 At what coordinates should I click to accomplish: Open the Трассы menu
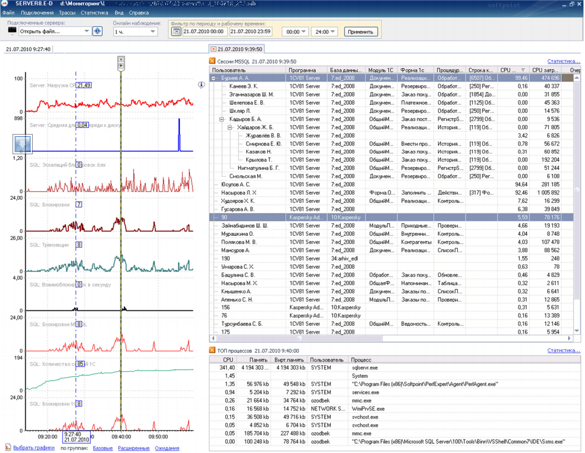point(67,13)
